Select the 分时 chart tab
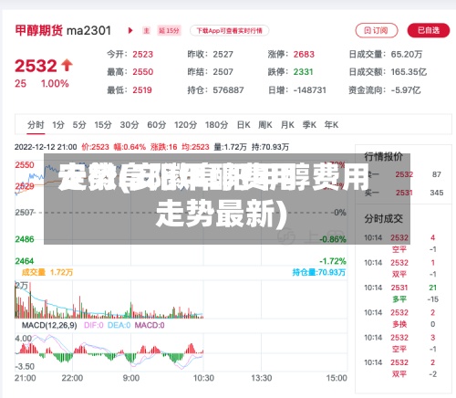This screenshot has width=456, height=398. (x=36, y=125)
